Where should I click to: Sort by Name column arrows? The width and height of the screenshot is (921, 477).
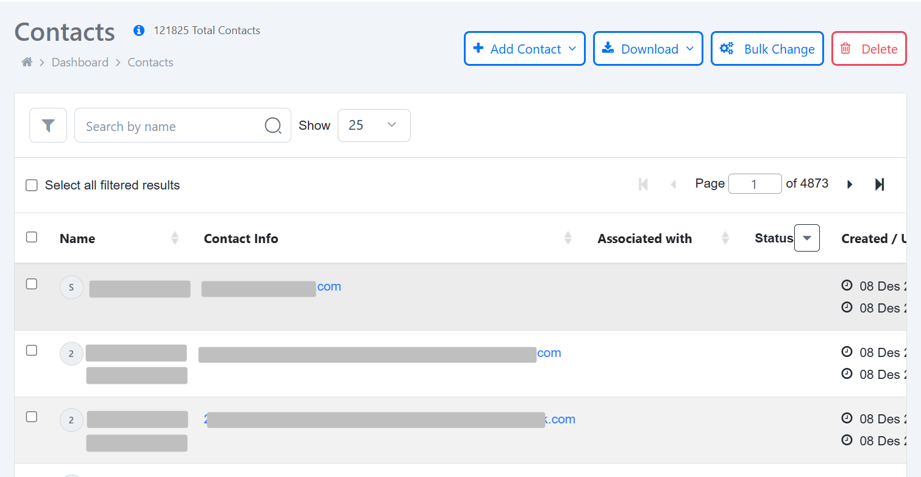click(x=175, y=238)
